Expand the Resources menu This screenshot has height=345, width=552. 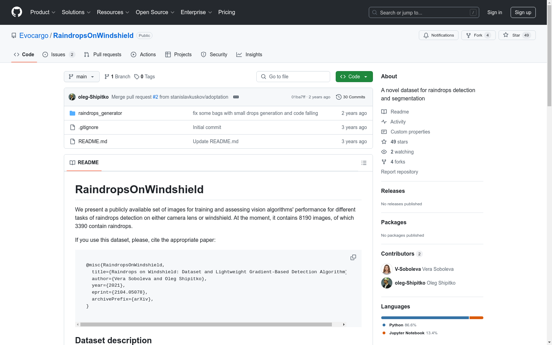pos(113,12)
